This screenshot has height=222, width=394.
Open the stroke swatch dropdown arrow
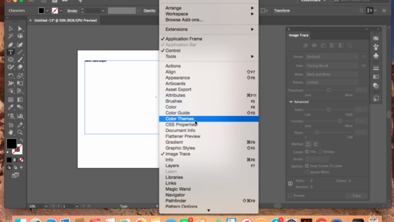click(x=60, y=11)
